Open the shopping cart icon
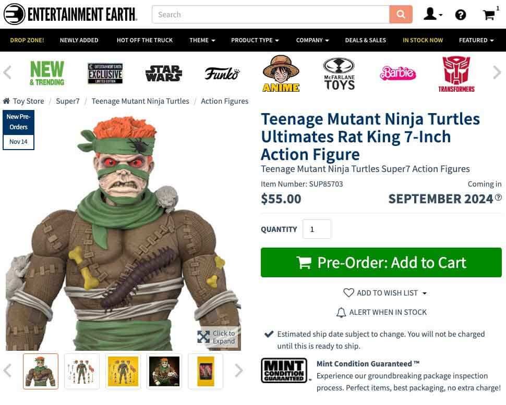Screen dimensions: 506x405 point(488,15)
